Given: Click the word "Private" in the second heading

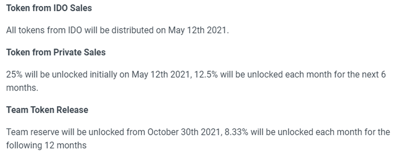Looking at the screenshot, I should click(x=68, y=52).
